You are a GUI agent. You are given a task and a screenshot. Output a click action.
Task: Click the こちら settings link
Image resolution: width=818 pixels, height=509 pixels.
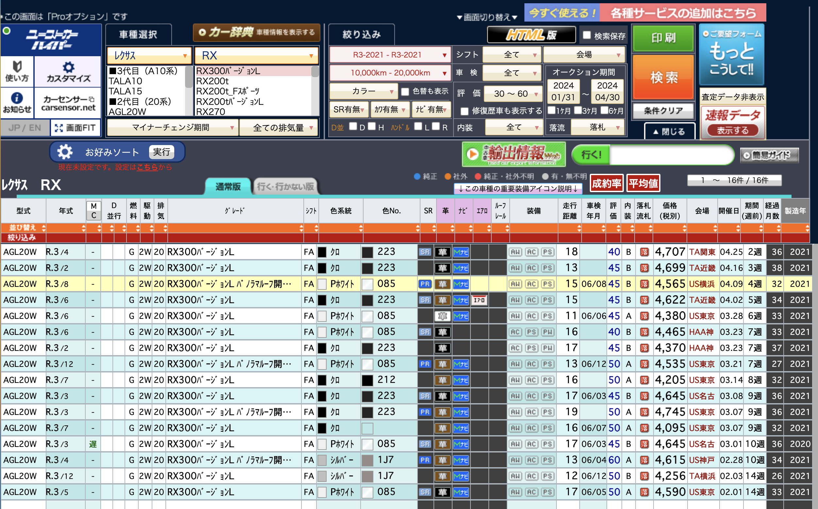coord(147,167)
